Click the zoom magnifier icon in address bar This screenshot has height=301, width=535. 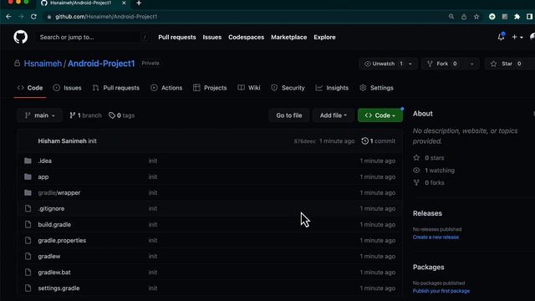[451, 17]
